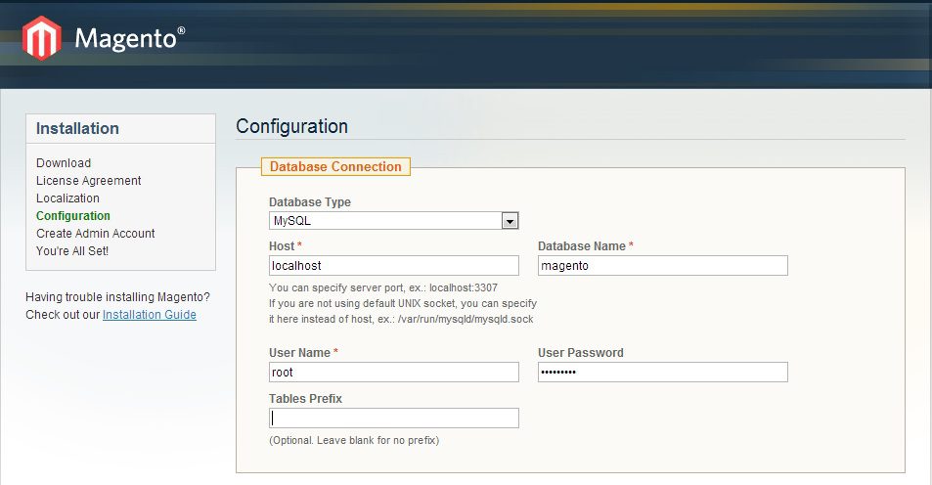Image resolution: width=932 pixels, height=485 pixels.
Task: Click 'Having trouble installing Magento?' text
Action: point(117,296)
